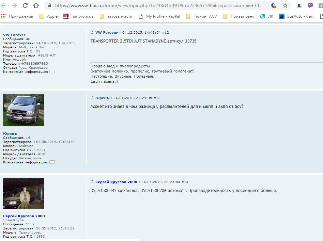This screenshot has width=323, height=241.
Task: Click the post icon before post #14
Action: 92,182
